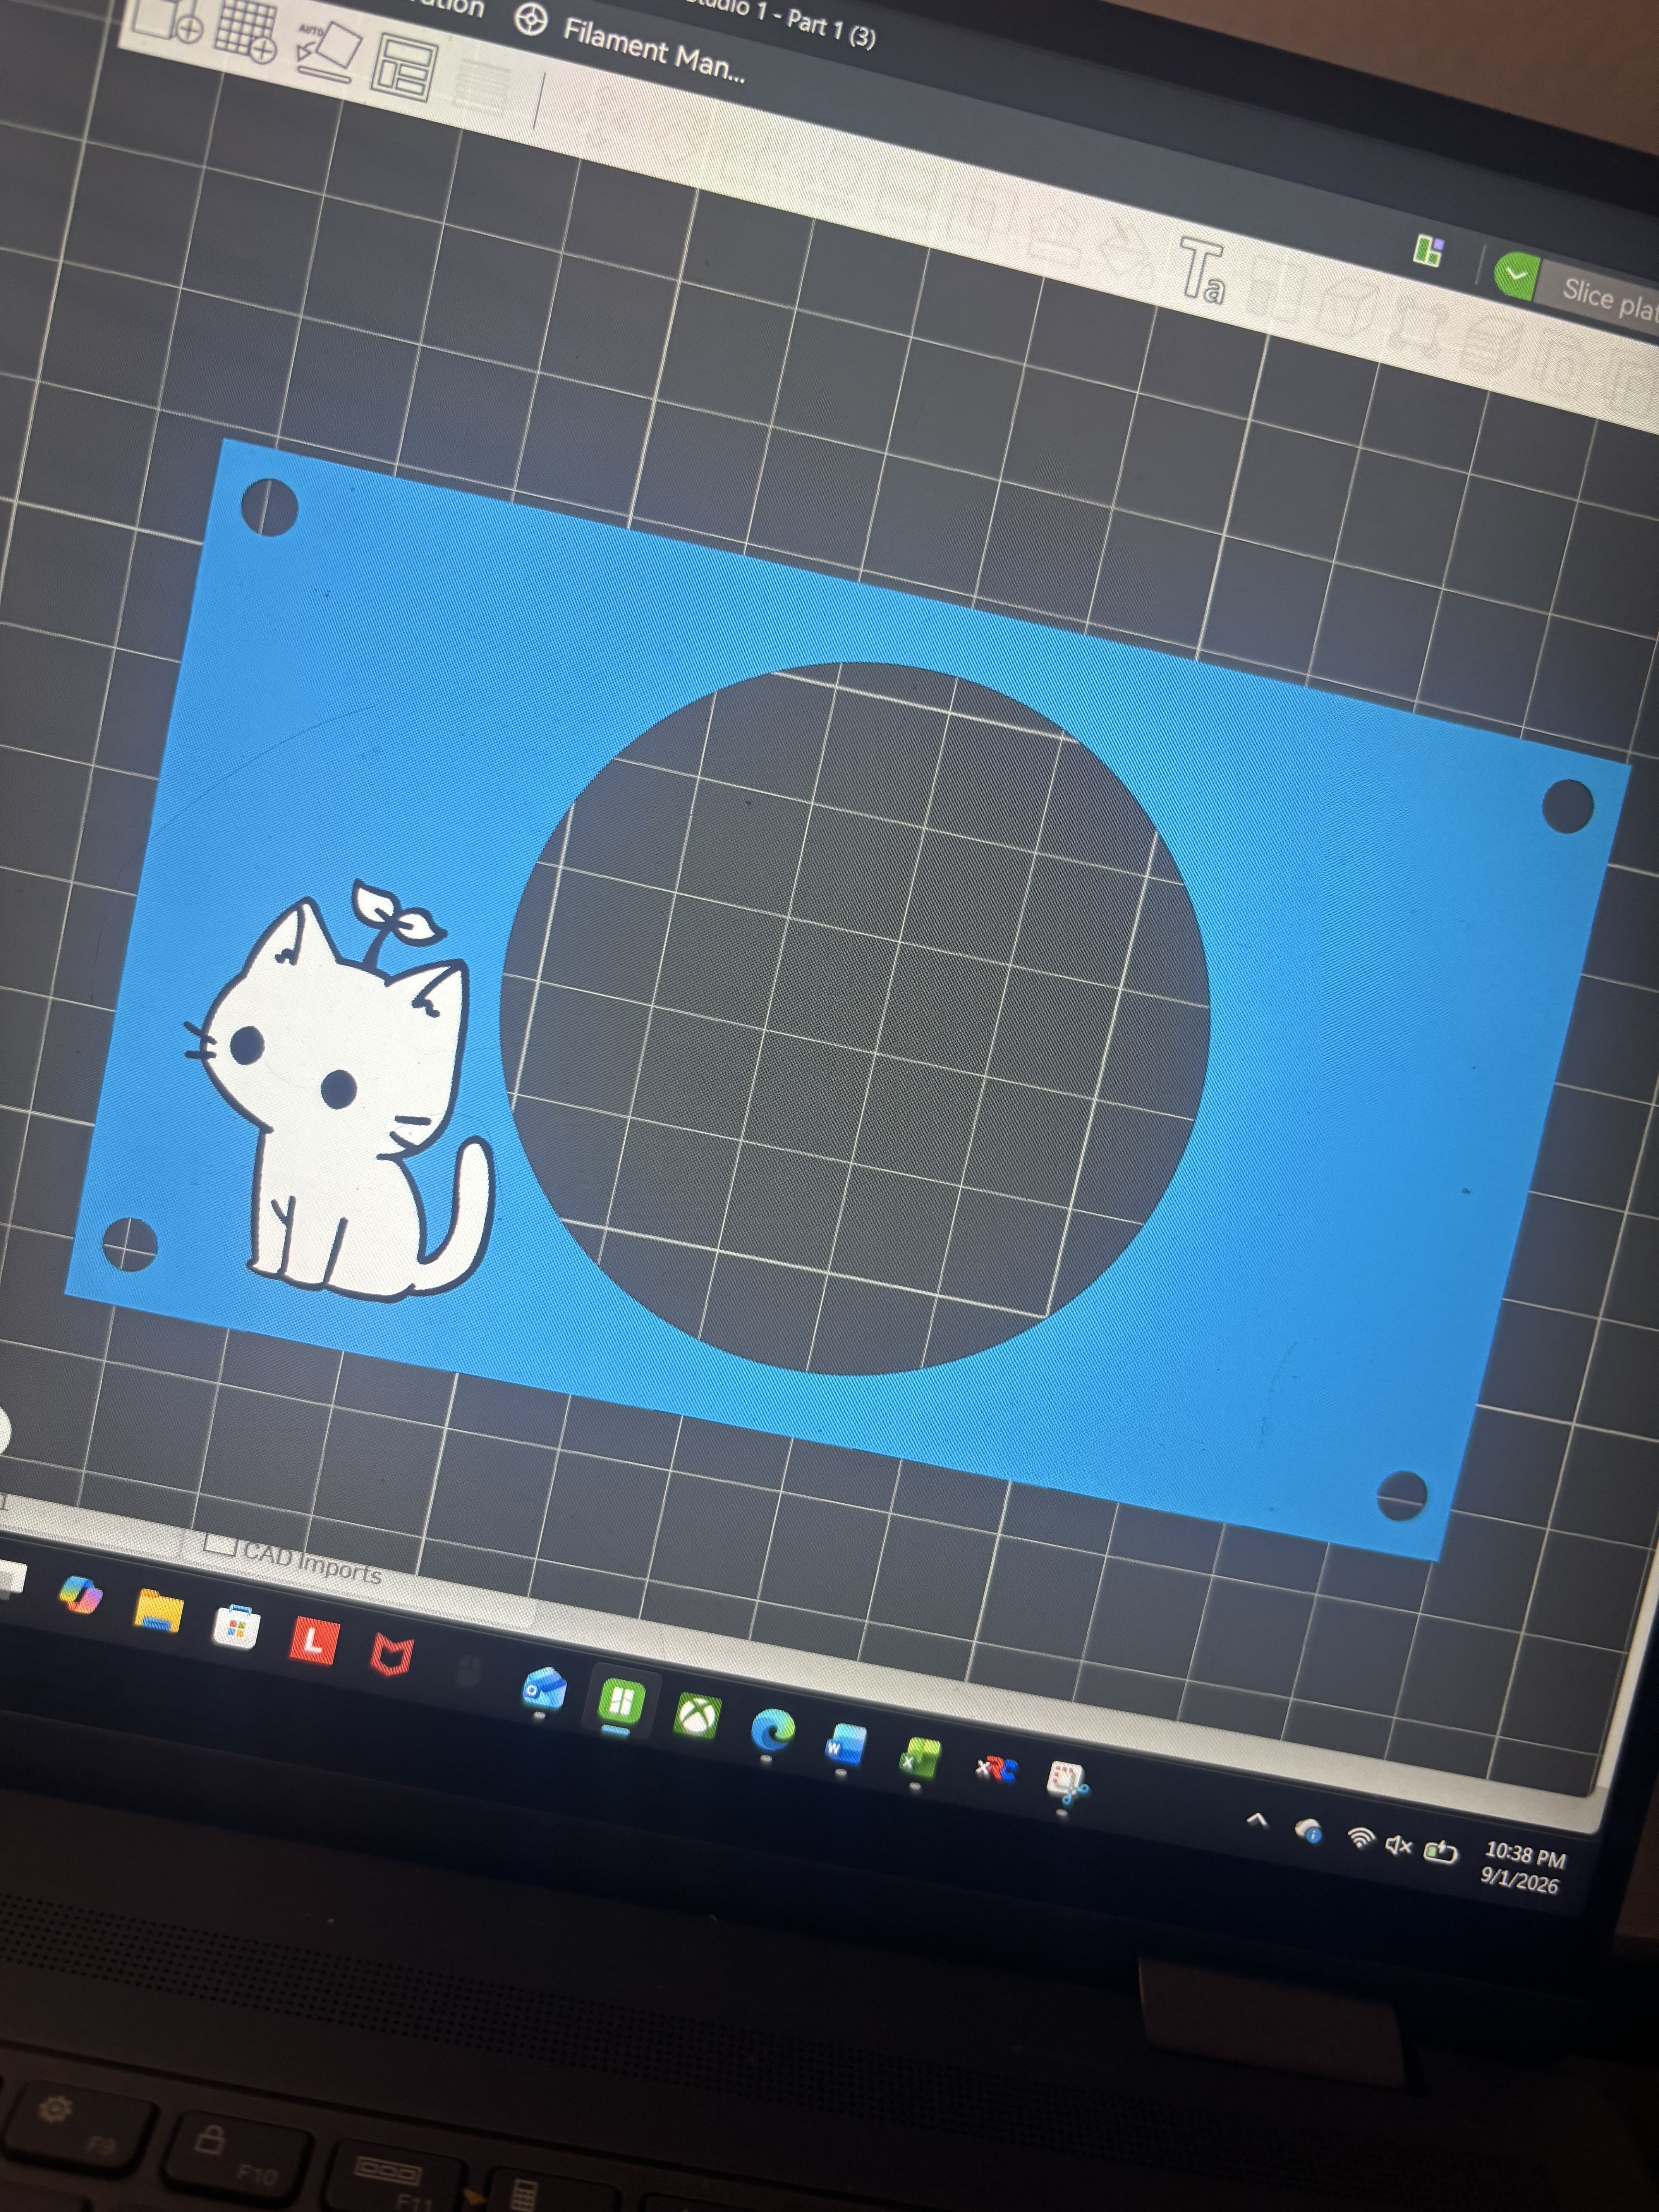The height and width of the screenshot is (2212, 1659).
Task: Expand the hidden system tray icons chevron
Action: tap(1258, 1820)
